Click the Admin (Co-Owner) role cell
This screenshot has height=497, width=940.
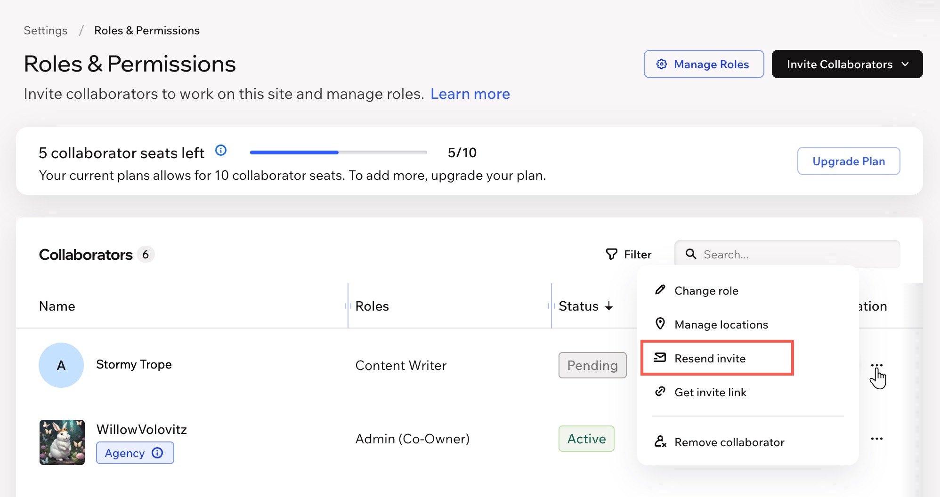pyautogui.click(x=413, y=439)
